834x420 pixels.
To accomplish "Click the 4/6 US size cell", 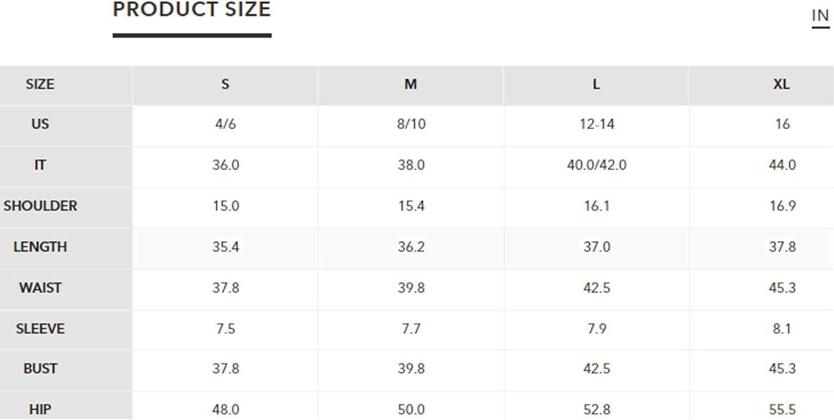I will 225,124.
